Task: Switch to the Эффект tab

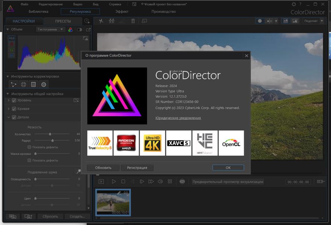Action: 122,12
